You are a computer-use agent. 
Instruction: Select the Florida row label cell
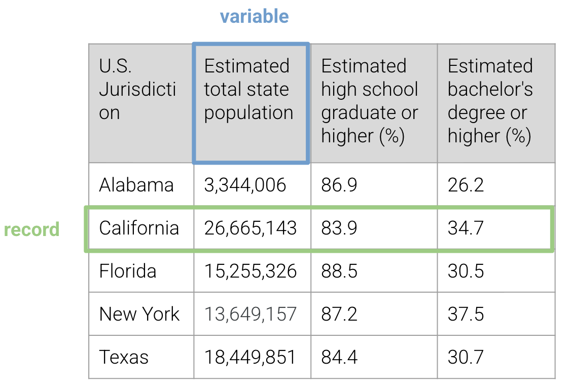coord(128,271)
